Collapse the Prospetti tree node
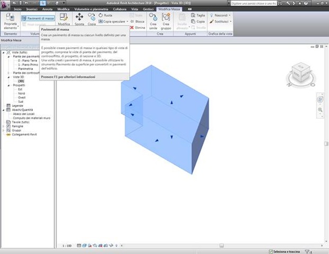 (x=9, y=85)
